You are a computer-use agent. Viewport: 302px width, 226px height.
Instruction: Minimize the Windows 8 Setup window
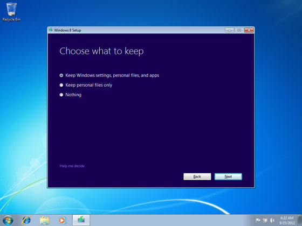tap(230, 30)
